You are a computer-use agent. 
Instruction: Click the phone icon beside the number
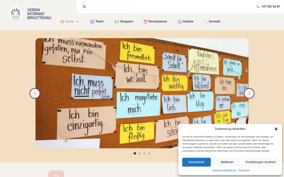258,7
